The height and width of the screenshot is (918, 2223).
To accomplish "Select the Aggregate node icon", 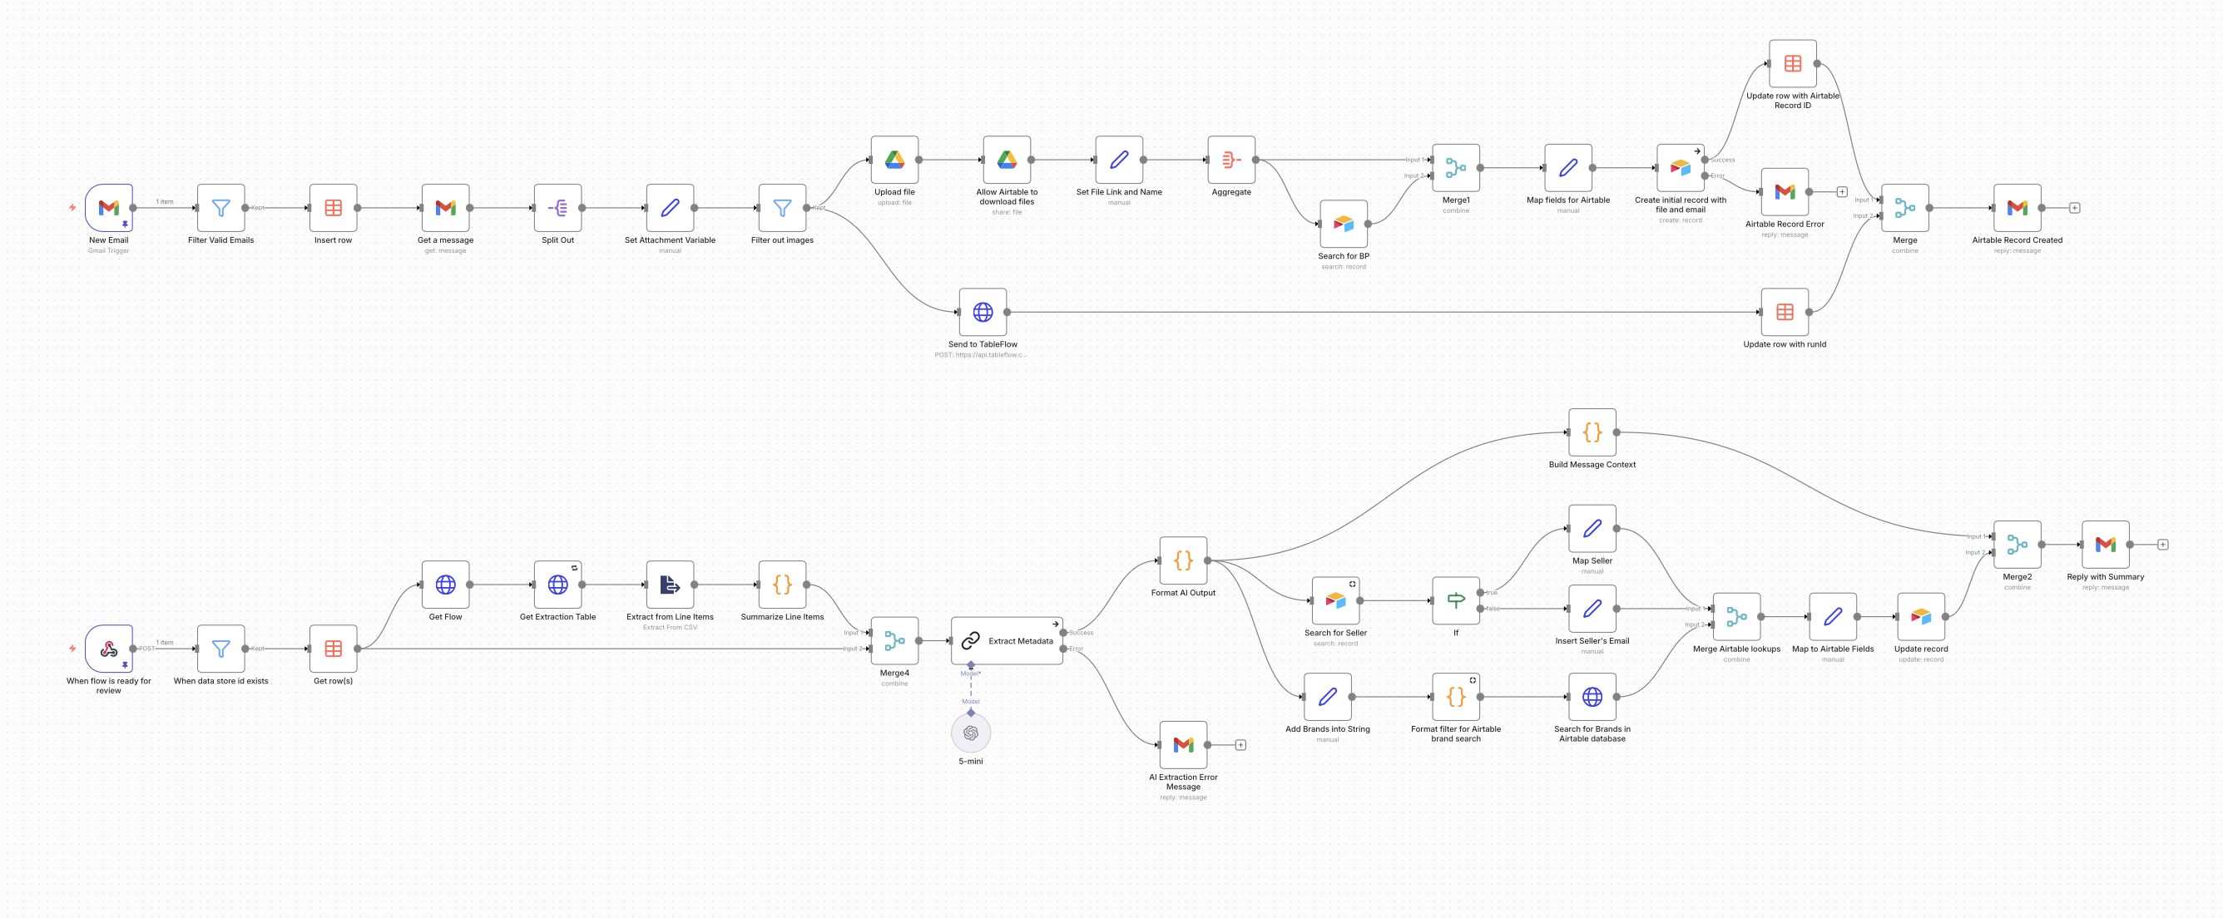I will point(1230,160).
